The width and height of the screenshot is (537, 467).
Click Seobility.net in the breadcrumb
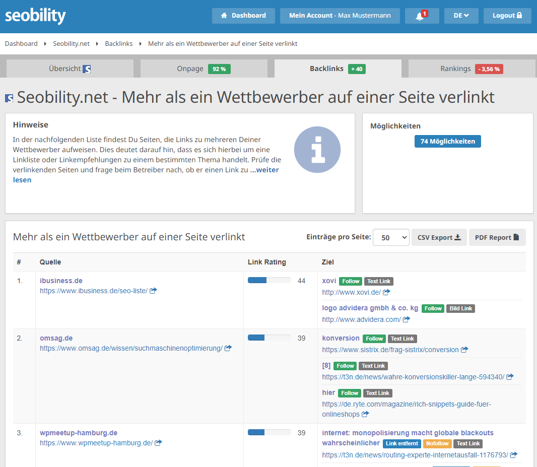click(x=71, y=43)
